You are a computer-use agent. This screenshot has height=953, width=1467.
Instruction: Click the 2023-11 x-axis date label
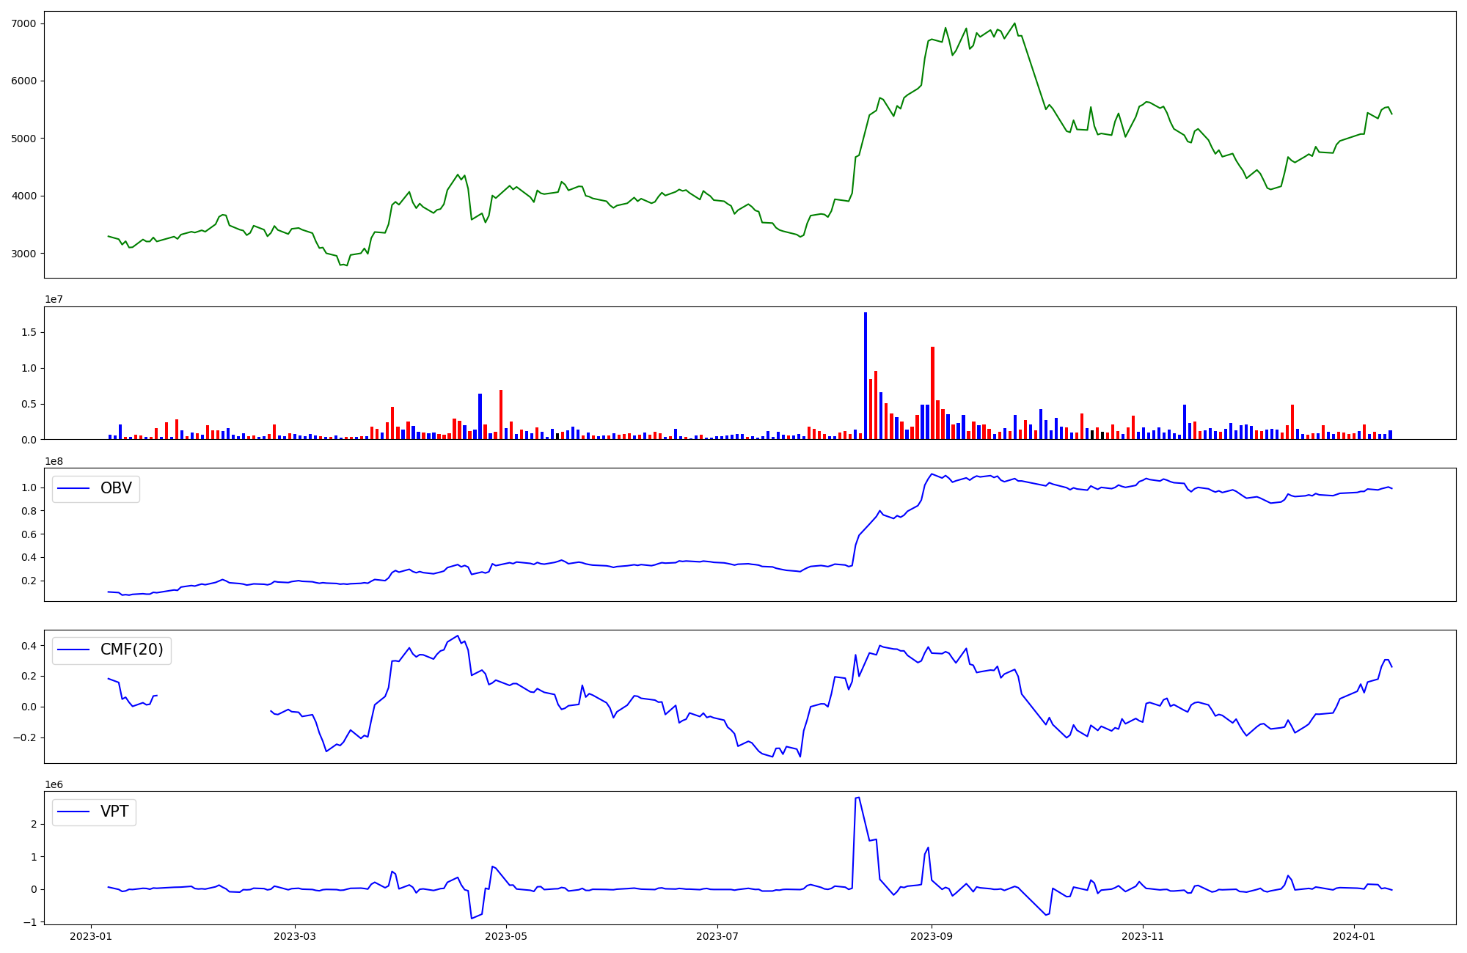click(x=1143, y=936)
